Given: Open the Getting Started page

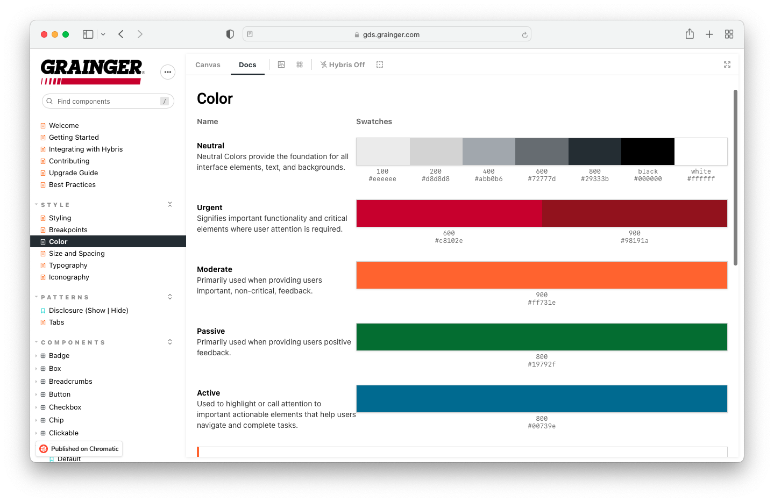Looking at the screenshot, I should (74, 138).
